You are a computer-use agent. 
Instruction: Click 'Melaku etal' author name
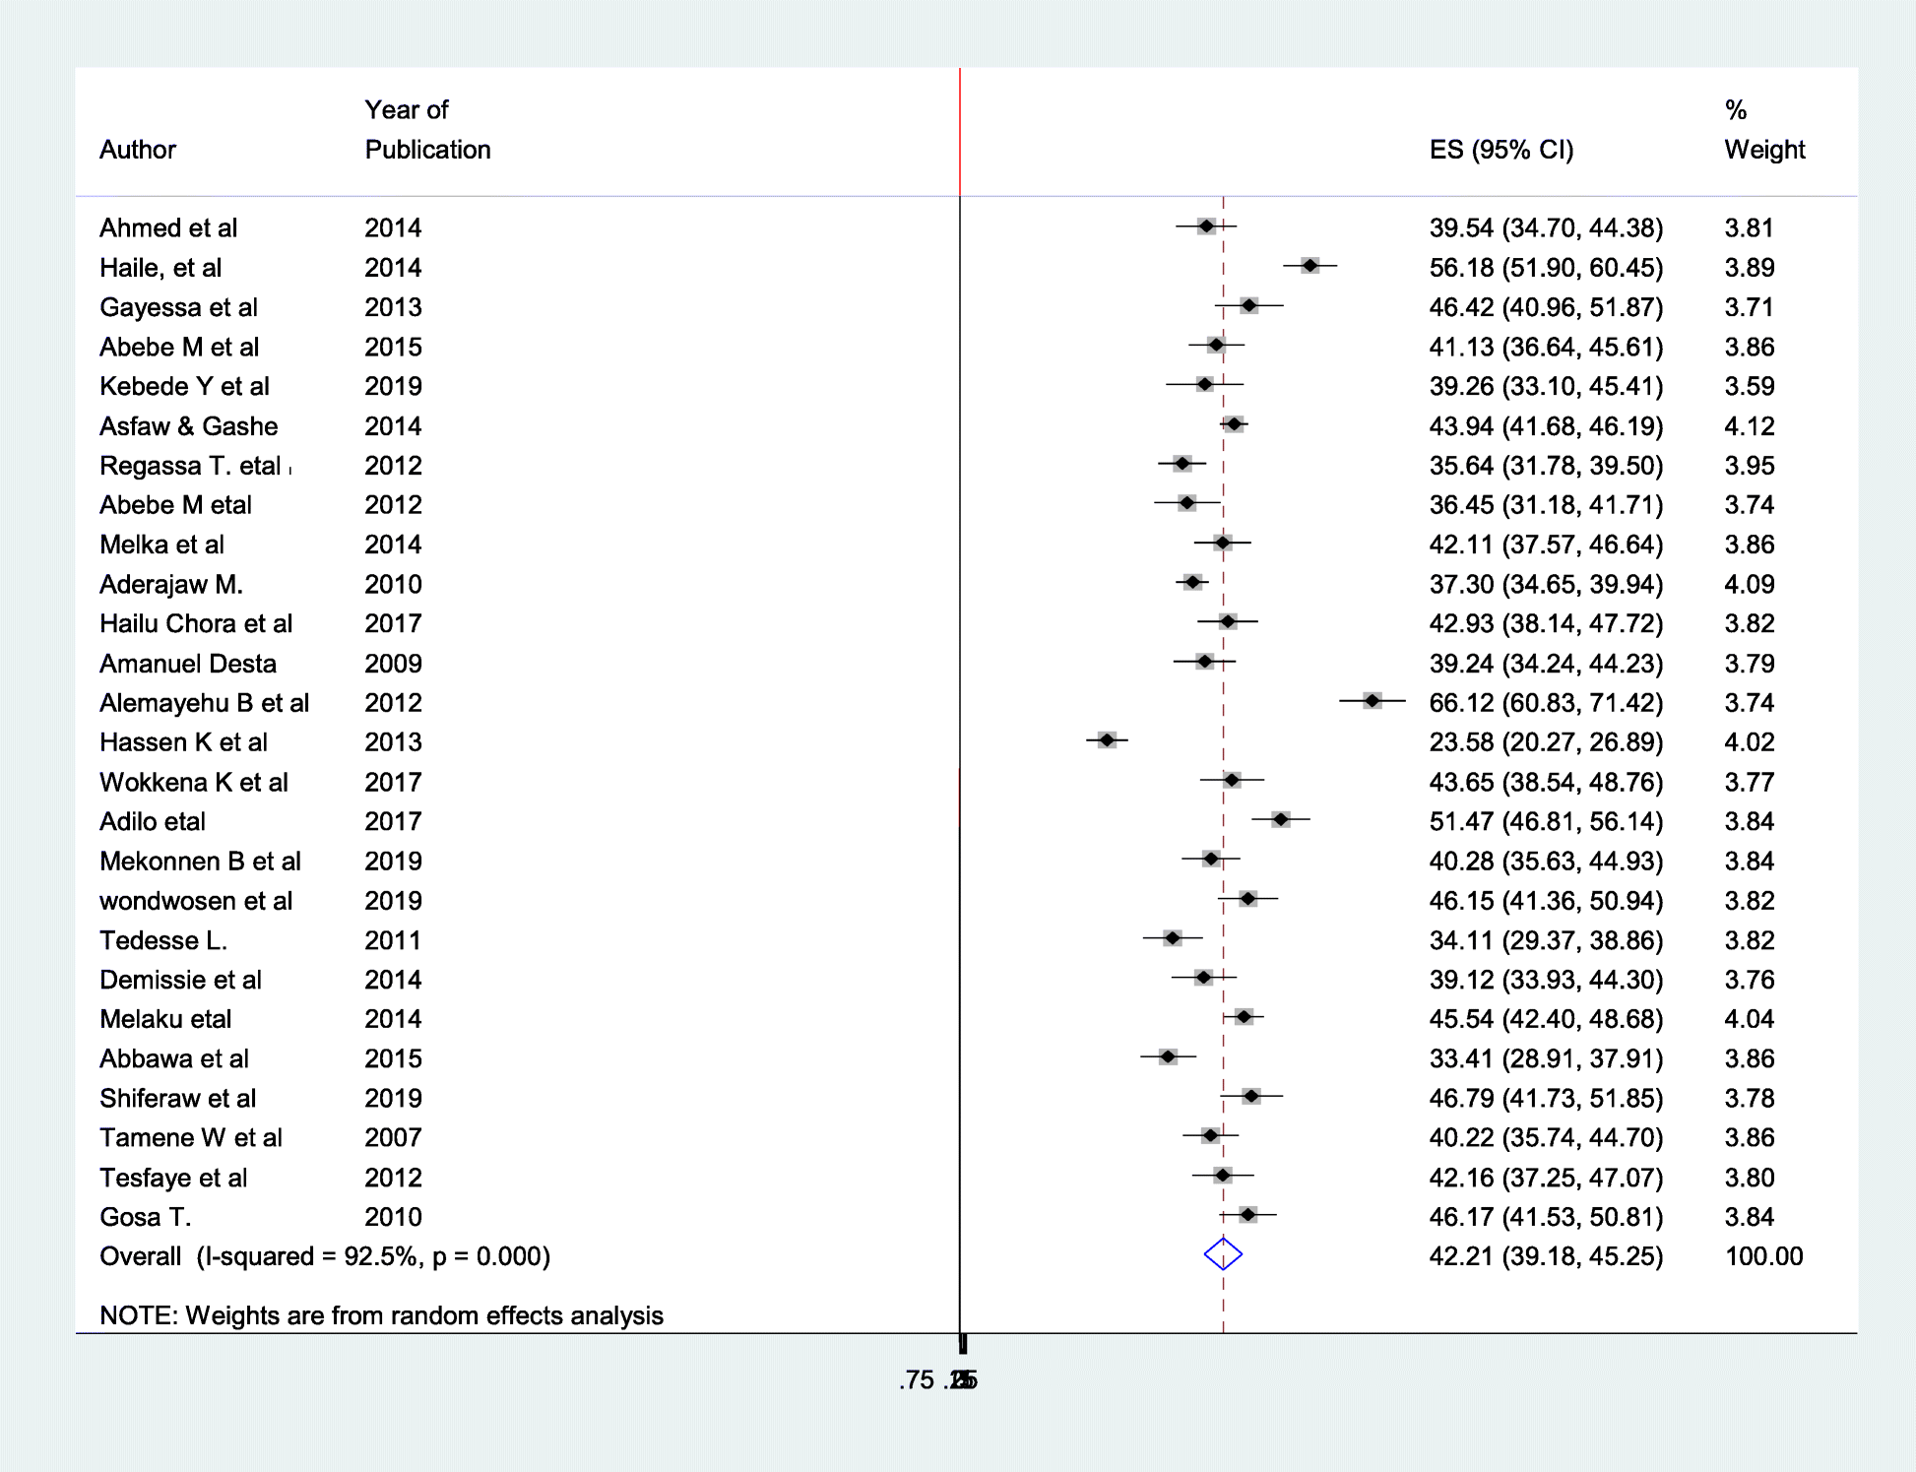coord(165,1019)
